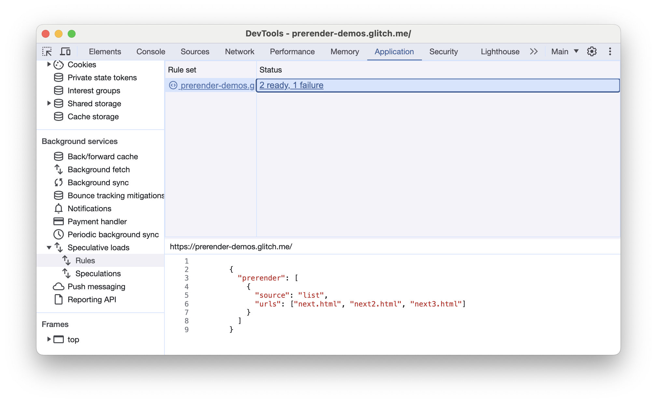The width and height of the screenshot is (657, 403).
Task: Click the DevTools settings gear icon
Action: tap(592, 52)
